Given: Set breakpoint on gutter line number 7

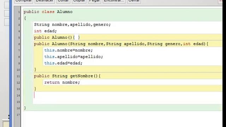Looking at the screenshot, I should tap(19, 50).
